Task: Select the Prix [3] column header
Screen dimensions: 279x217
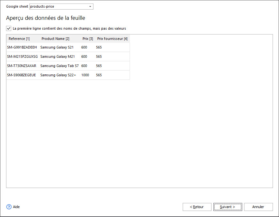Action: click(x=88, y=39)
